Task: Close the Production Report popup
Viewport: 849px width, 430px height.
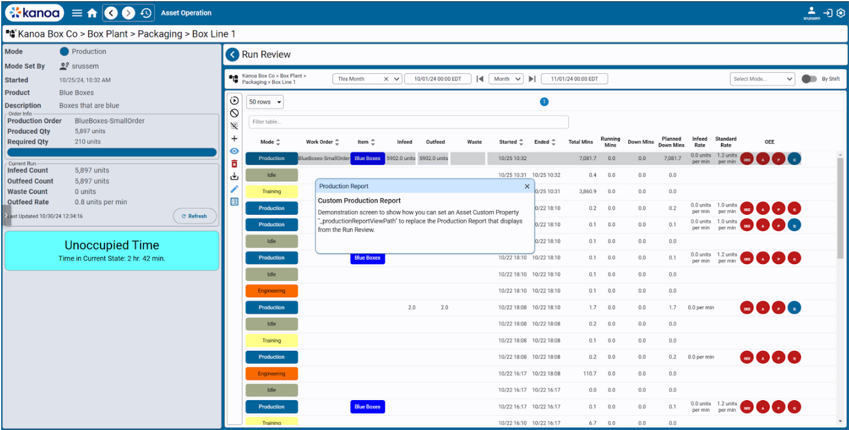Action: pos(527,186)
